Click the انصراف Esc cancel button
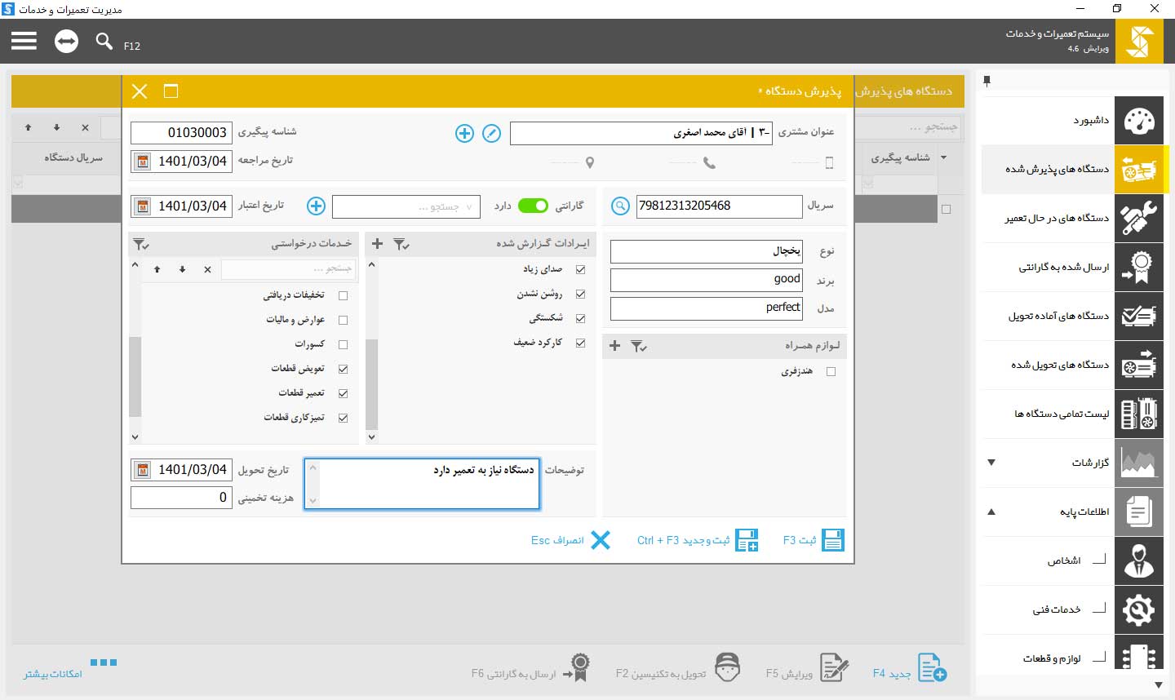 pyautogui.click(x=571, y=540)
